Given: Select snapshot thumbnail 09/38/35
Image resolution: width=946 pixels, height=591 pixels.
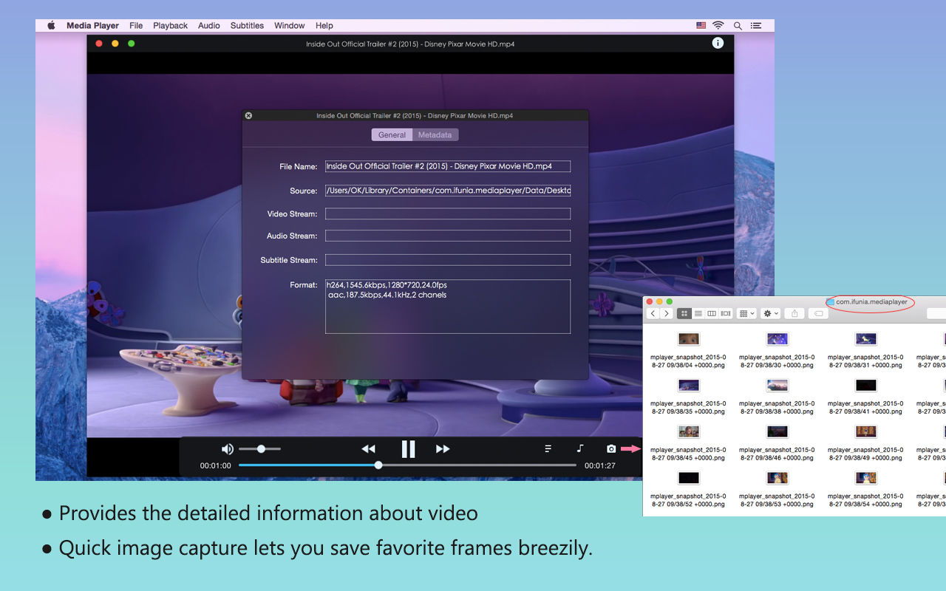Looking at the screenshot, I should point(688,385).
